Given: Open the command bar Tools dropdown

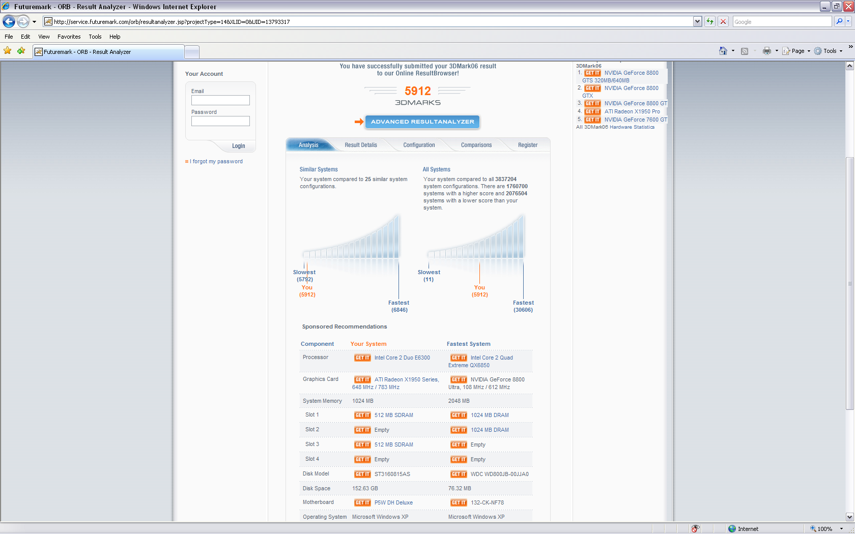Looking at the screenshot, I should click(828, 51).
